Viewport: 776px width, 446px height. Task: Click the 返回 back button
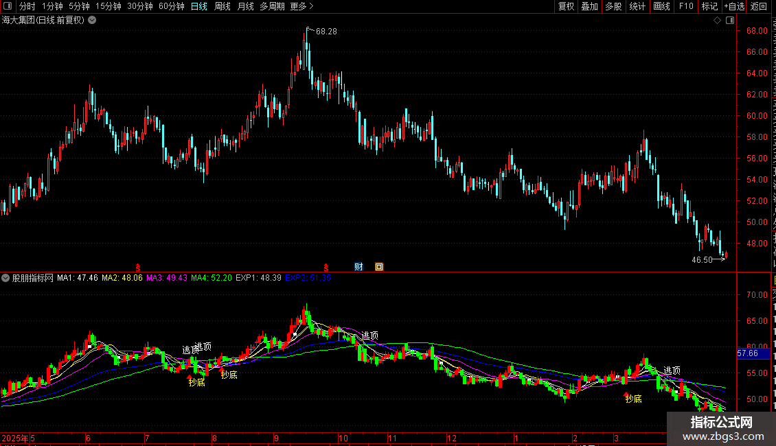758,6
